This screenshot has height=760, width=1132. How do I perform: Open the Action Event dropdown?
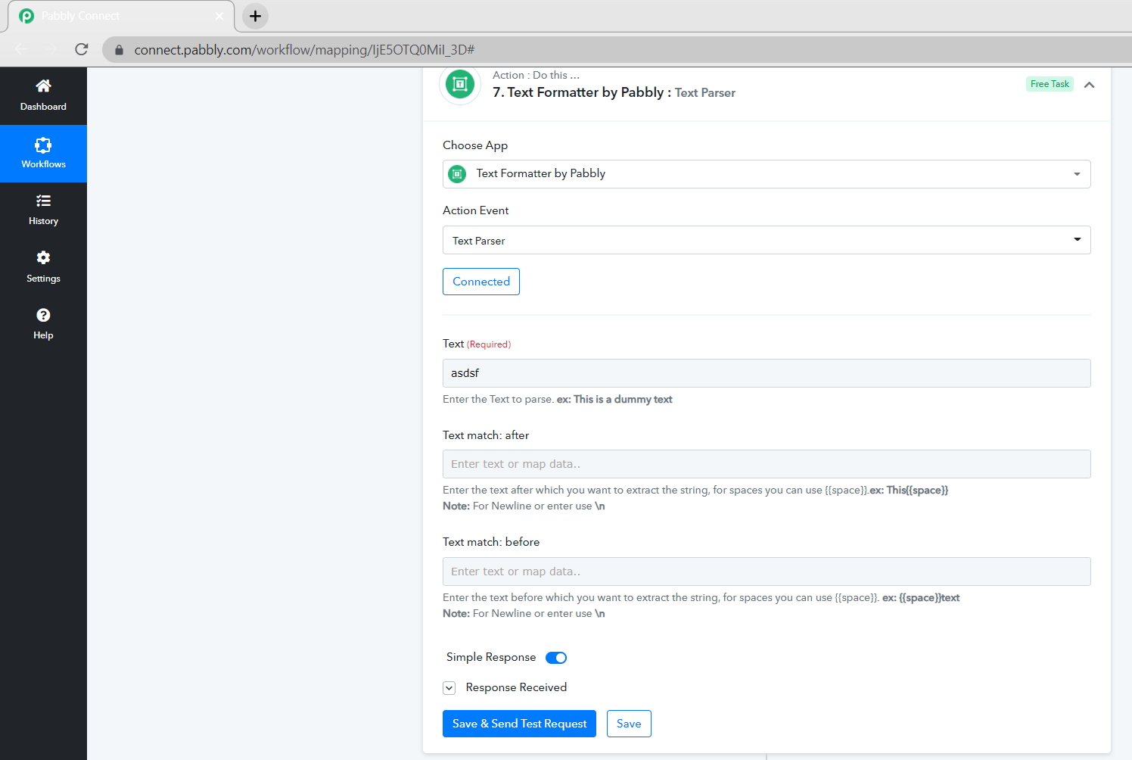(x=767, y=240)
